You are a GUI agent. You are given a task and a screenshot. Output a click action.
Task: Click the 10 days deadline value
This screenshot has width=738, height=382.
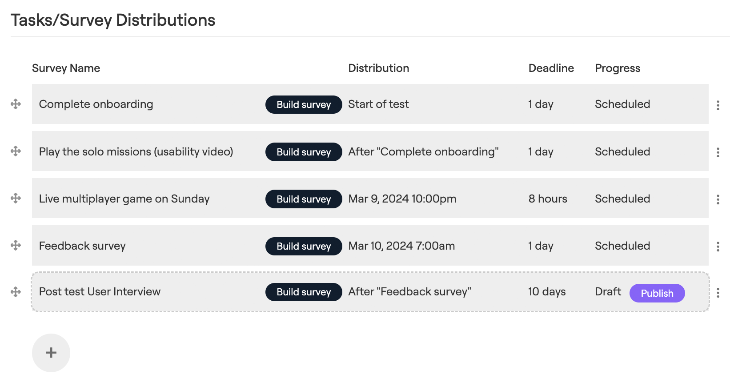tap(547, 291)
